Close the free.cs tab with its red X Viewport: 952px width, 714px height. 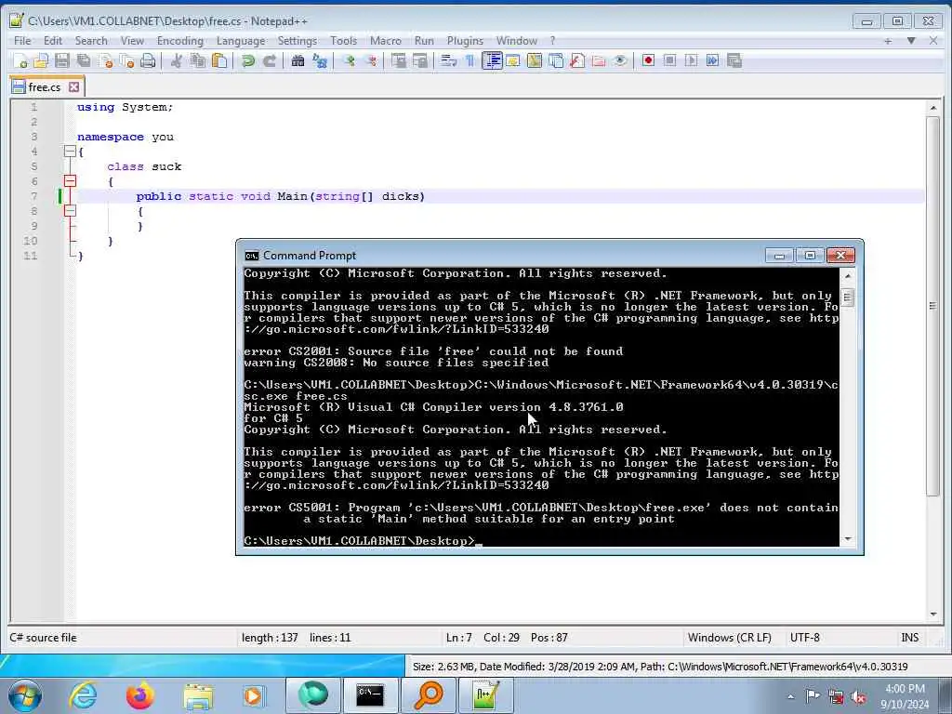click(x=74, y=87)
